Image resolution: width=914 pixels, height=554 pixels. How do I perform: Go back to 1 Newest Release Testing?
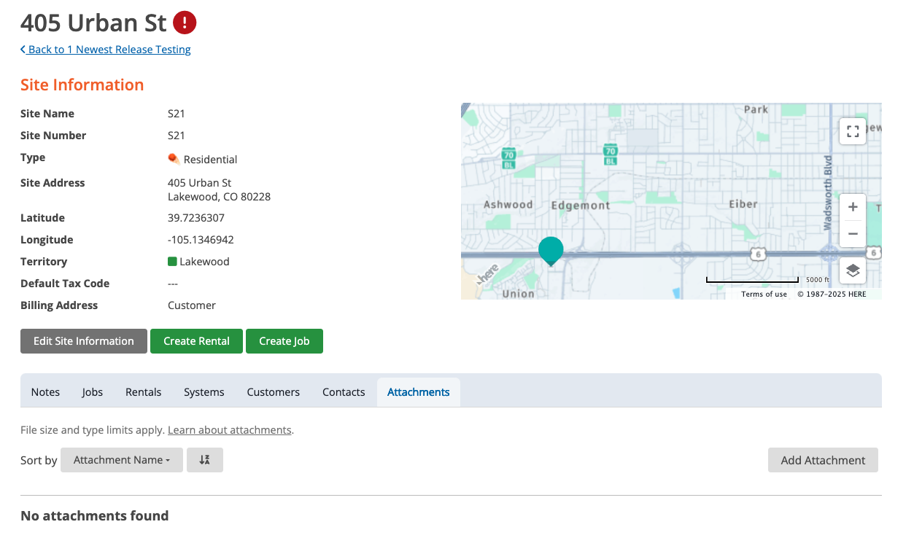coord(106,50)
